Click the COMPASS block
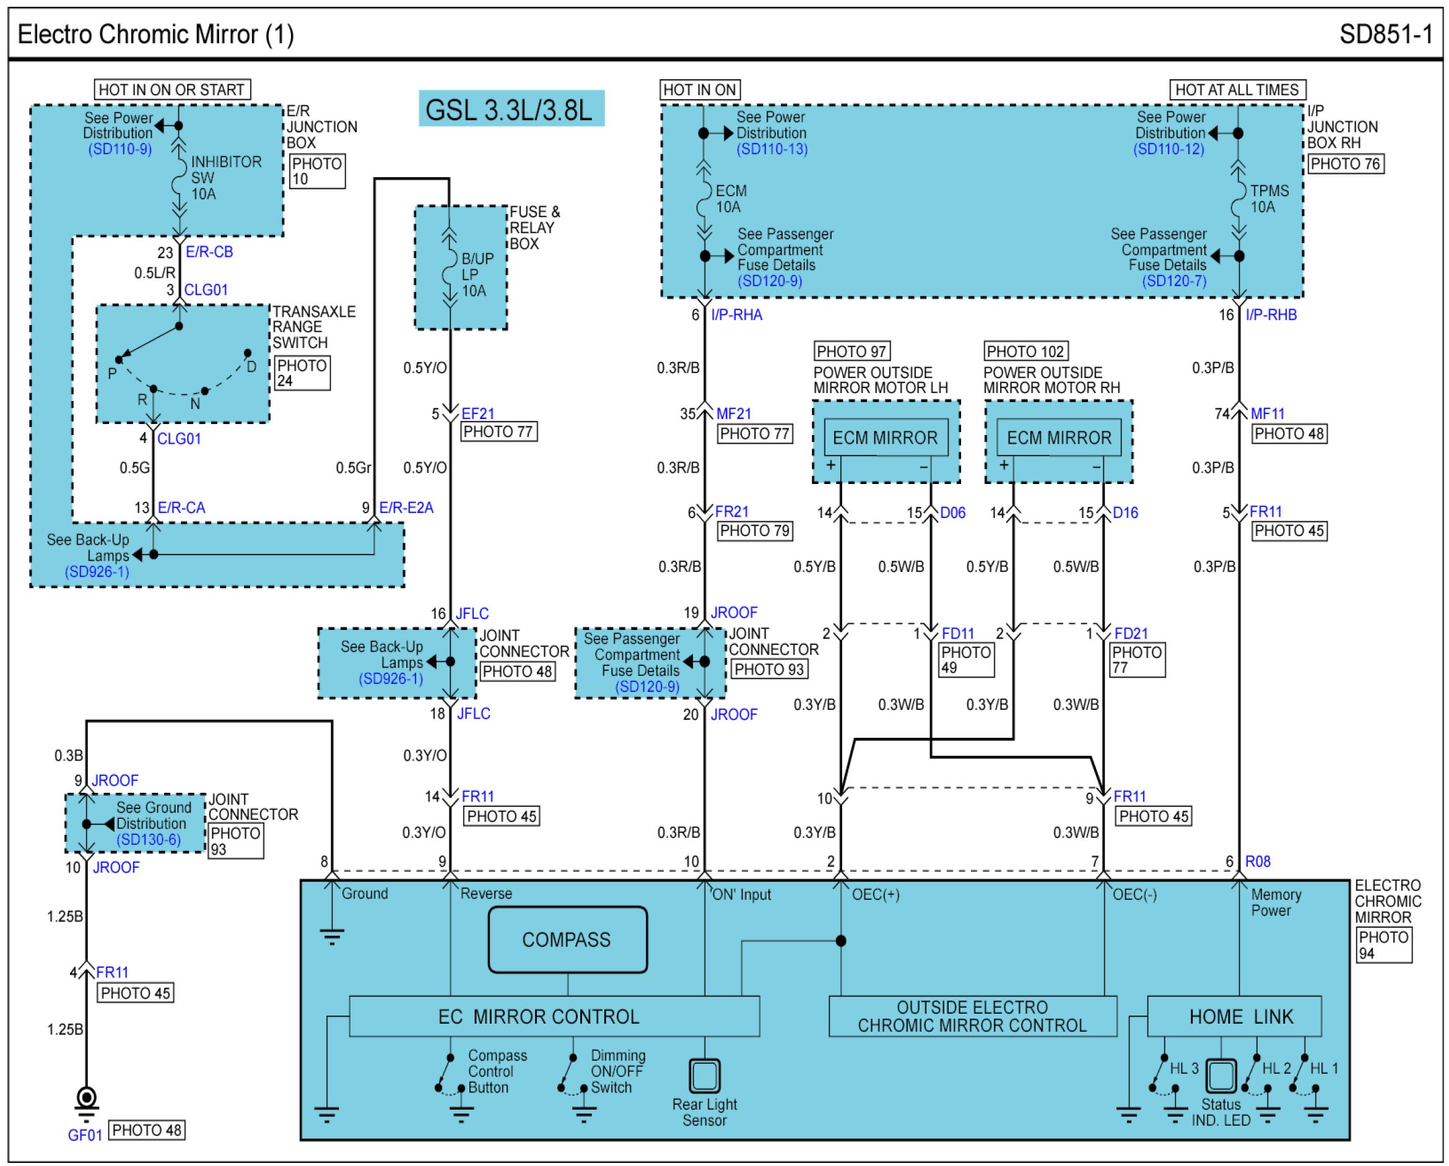The image size is (1449, 1166). 567,939
